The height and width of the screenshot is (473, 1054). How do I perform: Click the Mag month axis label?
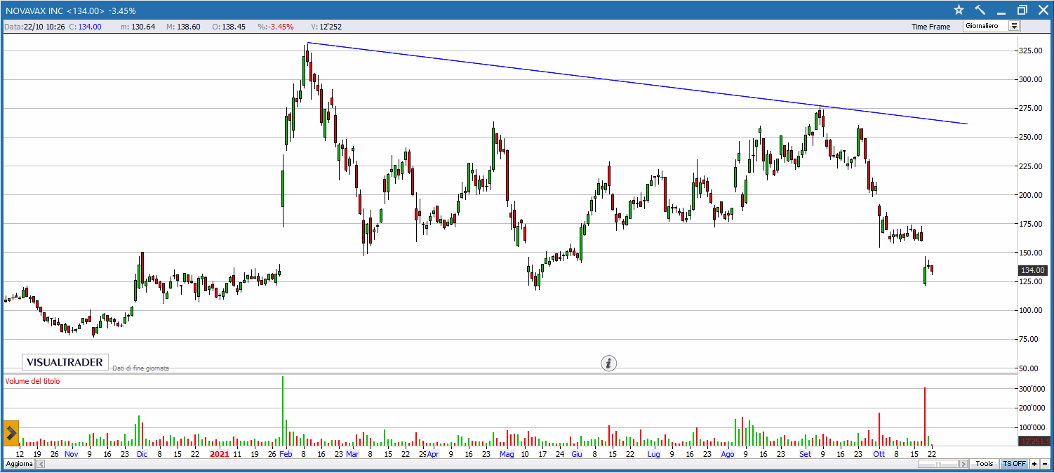(507, 454)
